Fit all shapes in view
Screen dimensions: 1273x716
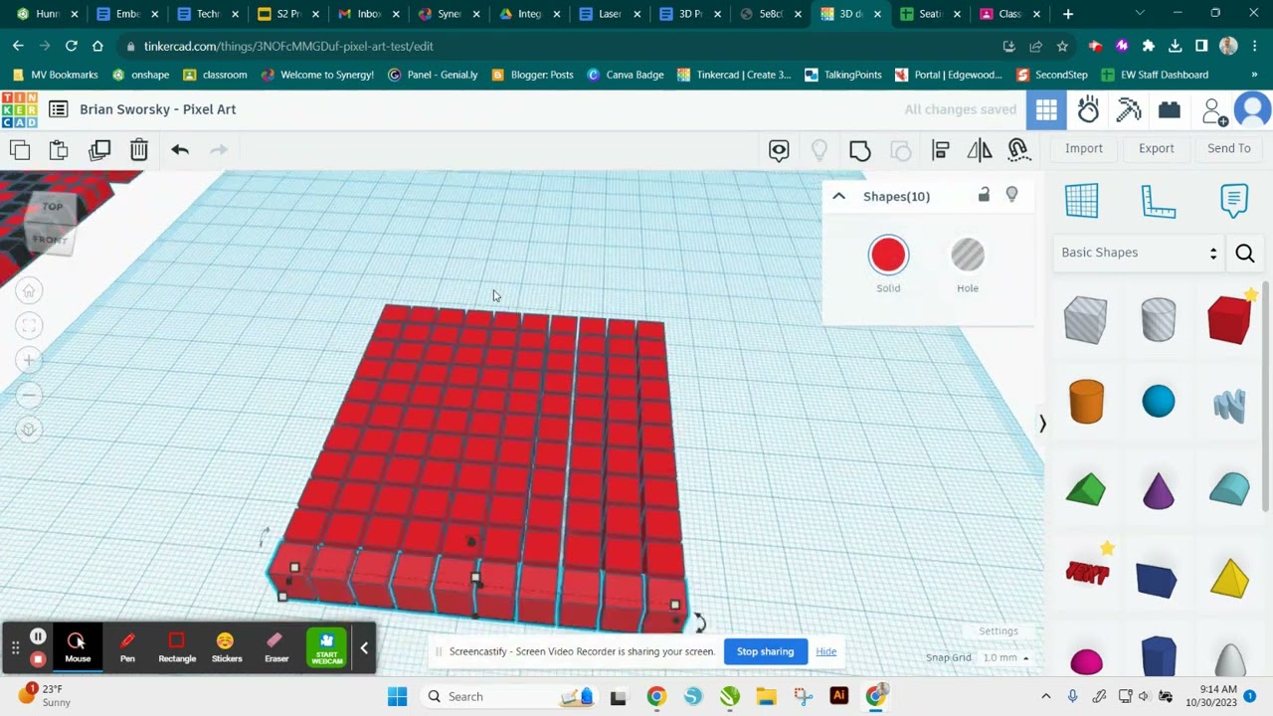click(29, 326)
